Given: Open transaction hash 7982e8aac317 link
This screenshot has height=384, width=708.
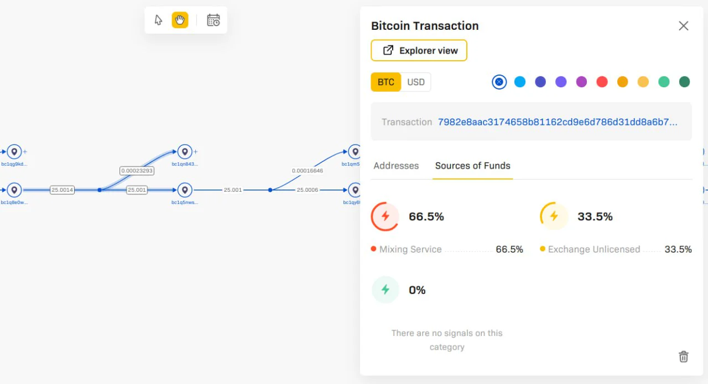Looking at the screenshot, I should 558,122.
